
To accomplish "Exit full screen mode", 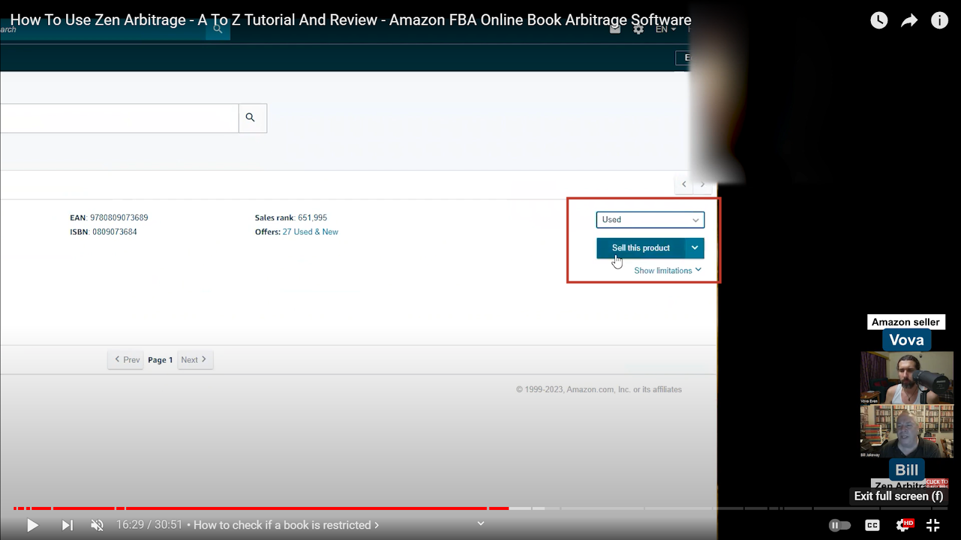I will tap(933, 526).
